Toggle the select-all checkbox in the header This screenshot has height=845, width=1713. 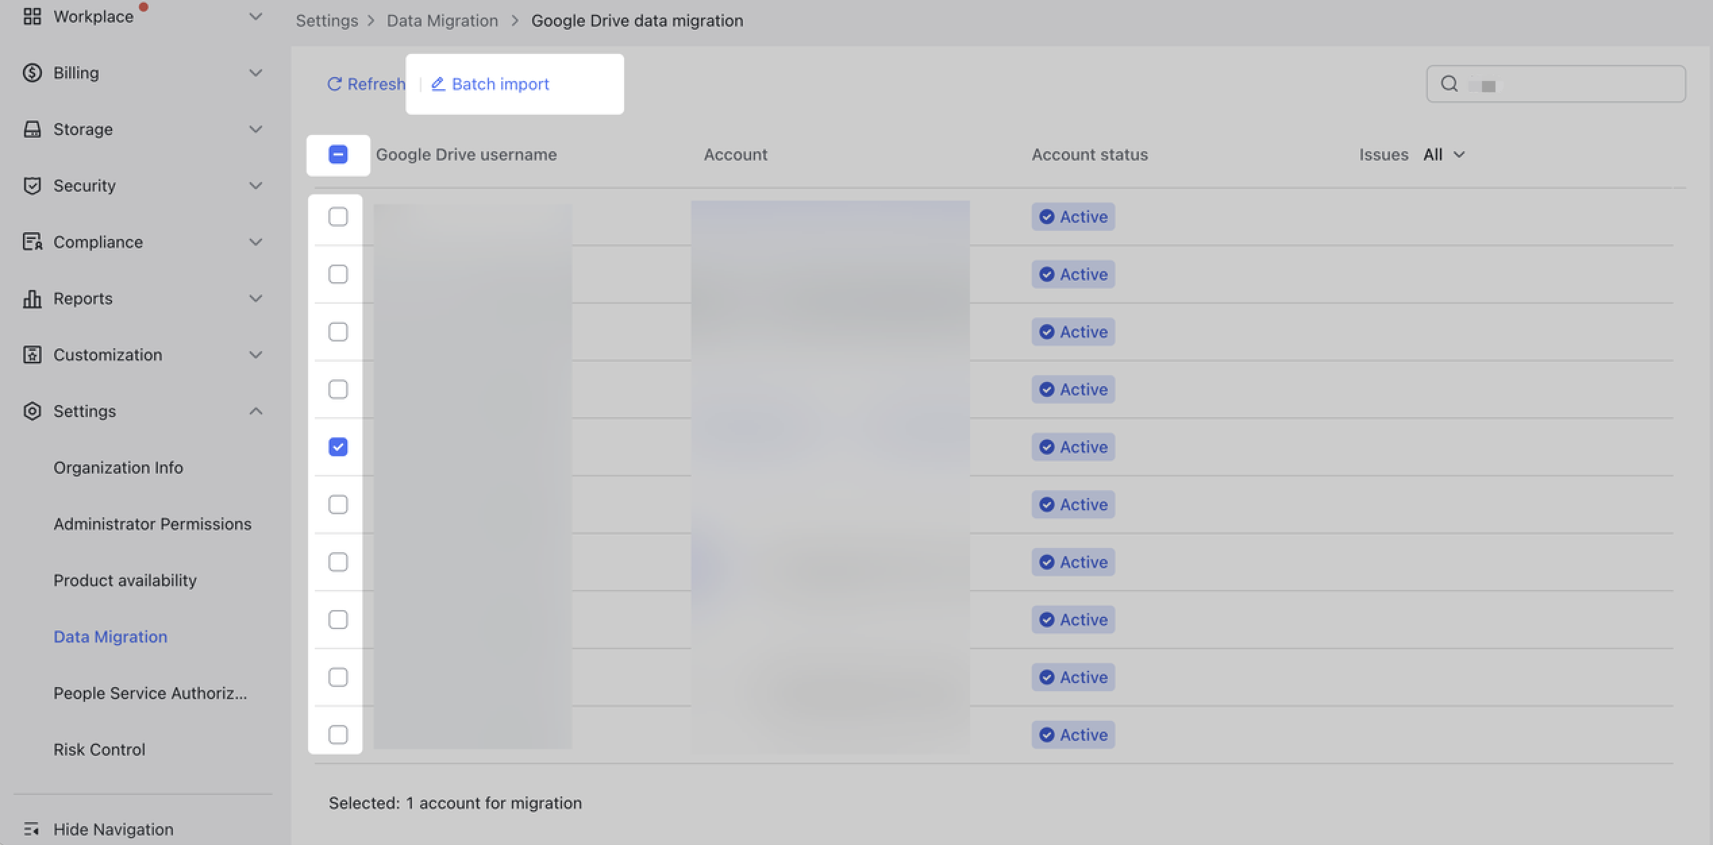[x=338, y=155]
